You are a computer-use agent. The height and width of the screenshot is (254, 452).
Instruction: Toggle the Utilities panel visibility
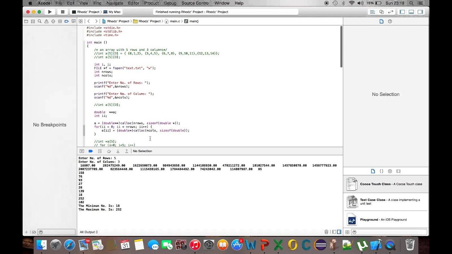click(420, 12)
